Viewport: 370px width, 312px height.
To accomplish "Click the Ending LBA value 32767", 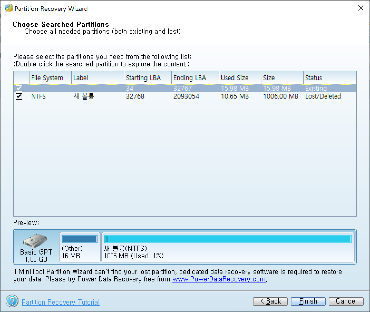I will pyautogui.click(x=183, y=88).
